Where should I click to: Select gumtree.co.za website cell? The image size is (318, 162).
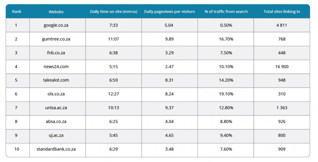[x=56, y=39]
